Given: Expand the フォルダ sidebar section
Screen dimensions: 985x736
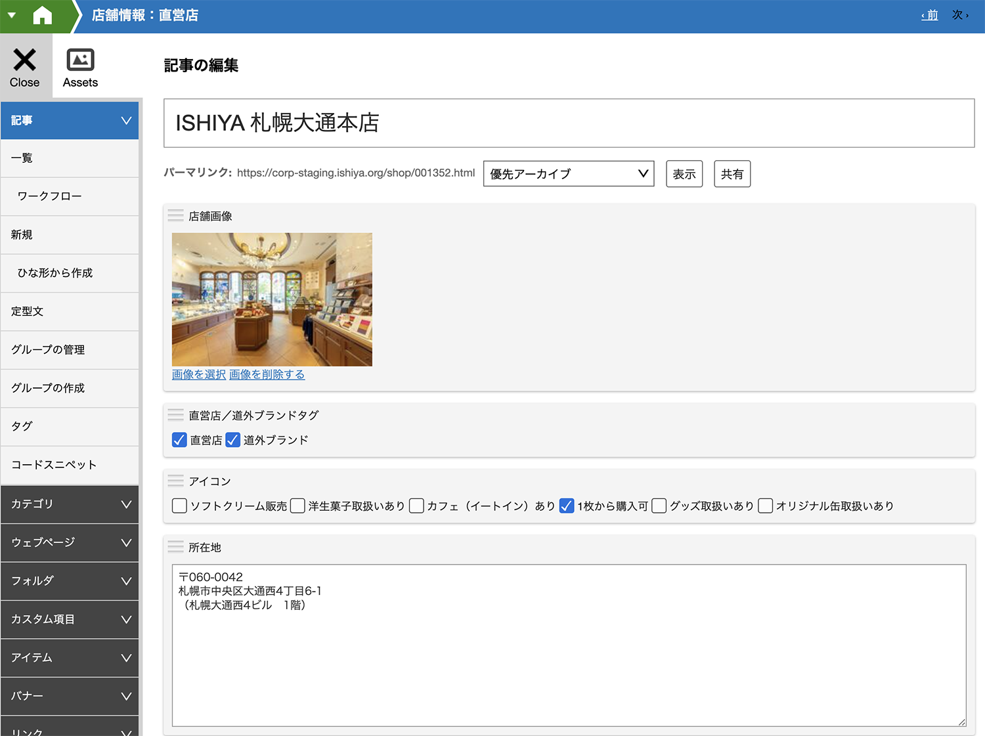Looking at the screenshot, I should (70, 581).
